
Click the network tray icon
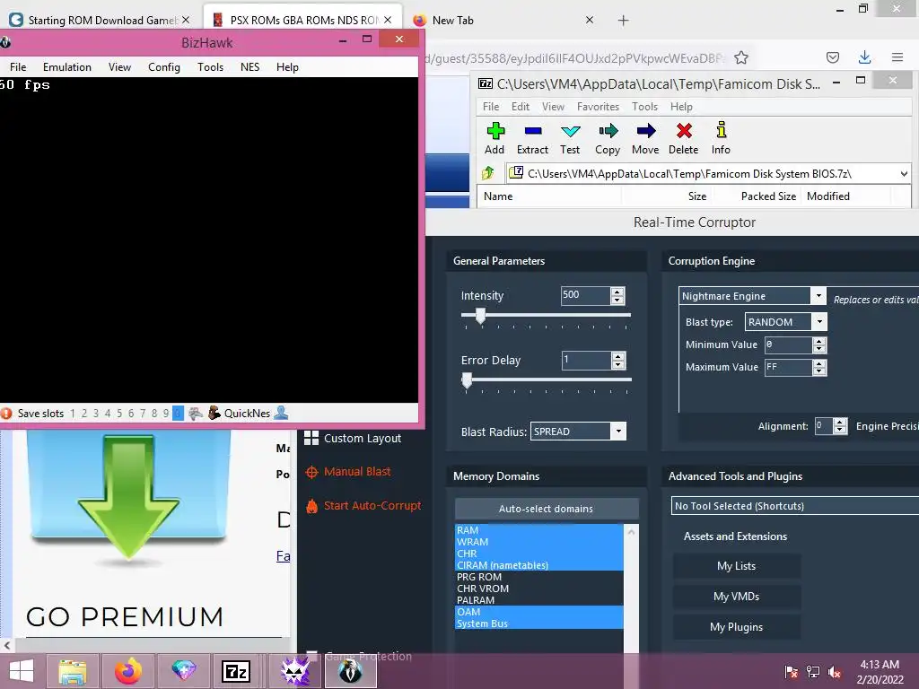tap(813, 672)
